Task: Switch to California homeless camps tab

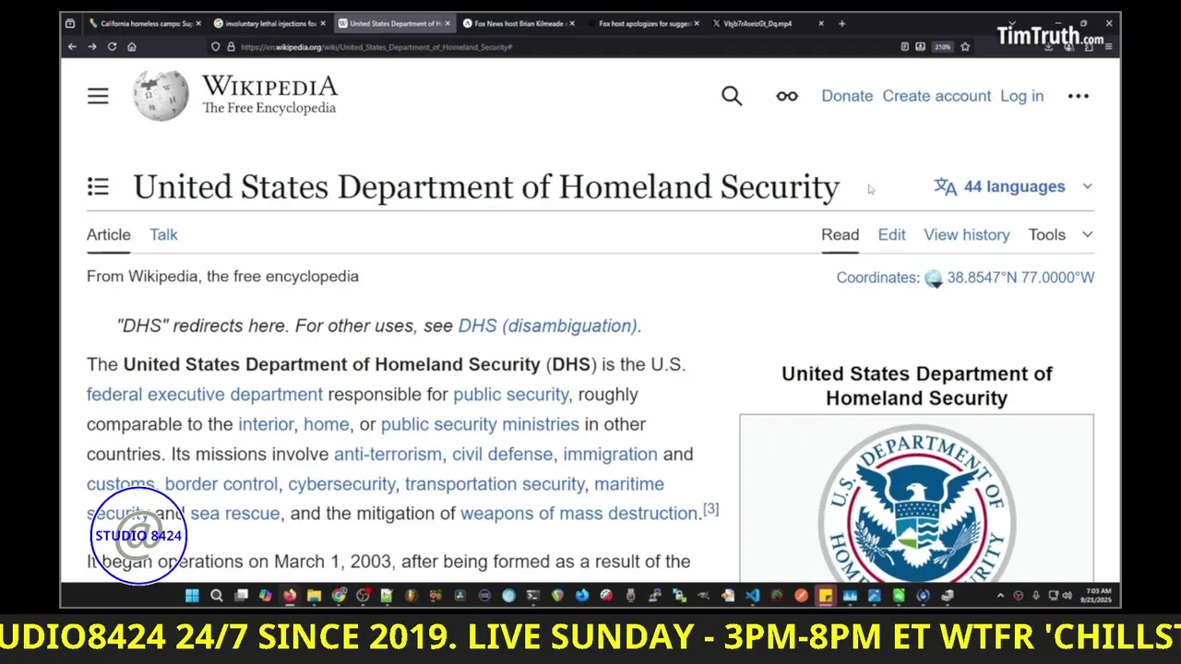Action: (x=143, y=23)
